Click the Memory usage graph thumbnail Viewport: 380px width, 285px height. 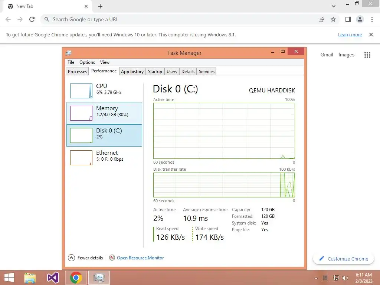81,113
